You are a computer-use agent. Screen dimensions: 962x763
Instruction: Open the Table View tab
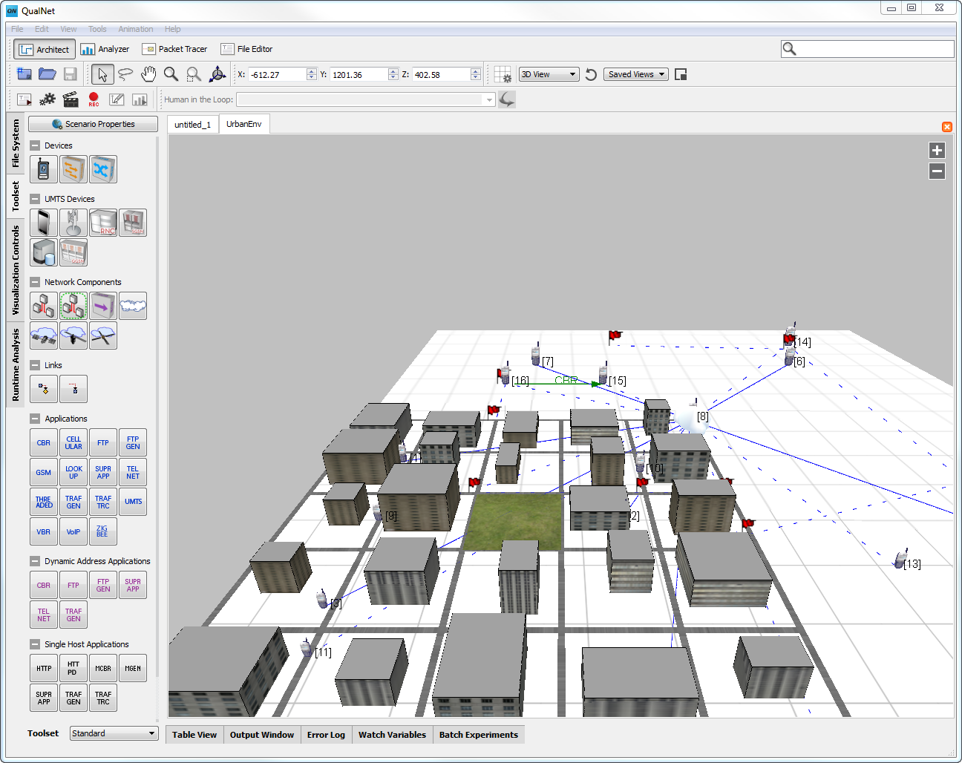pos(194,735)
